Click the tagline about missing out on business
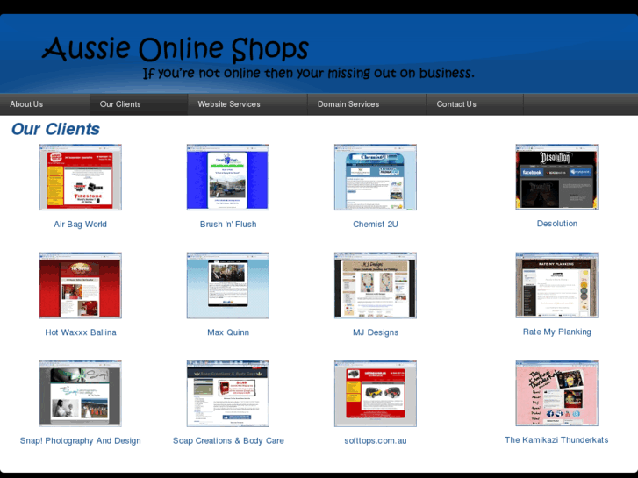 pyautogui.click(x=308, y=73)
